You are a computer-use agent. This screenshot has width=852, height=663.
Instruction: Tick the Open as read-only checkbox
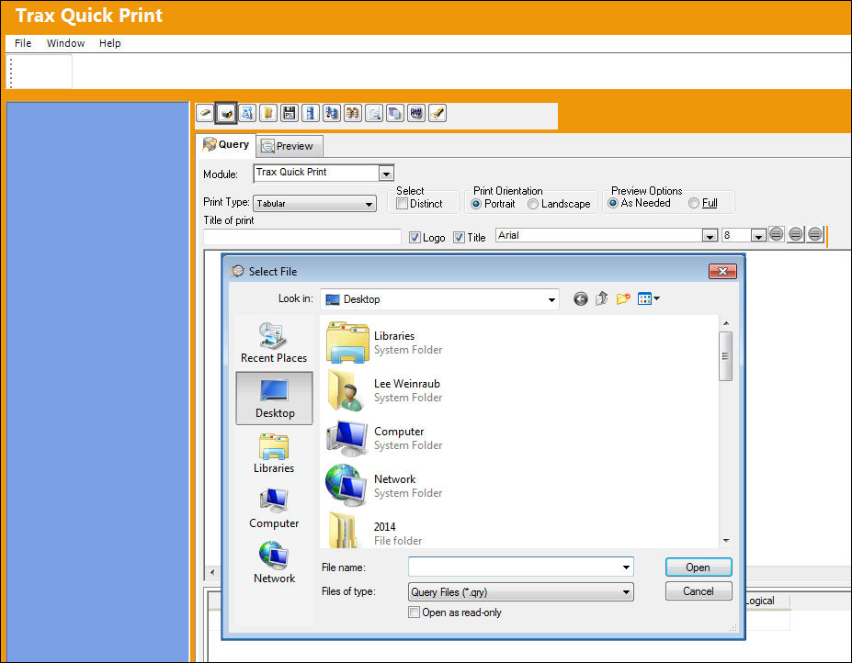tap(414, 612)
